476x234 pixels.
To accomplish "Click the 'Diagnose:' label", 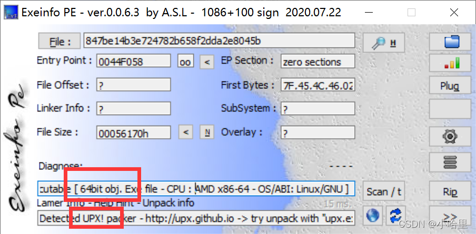I will [x=61, y=166].
